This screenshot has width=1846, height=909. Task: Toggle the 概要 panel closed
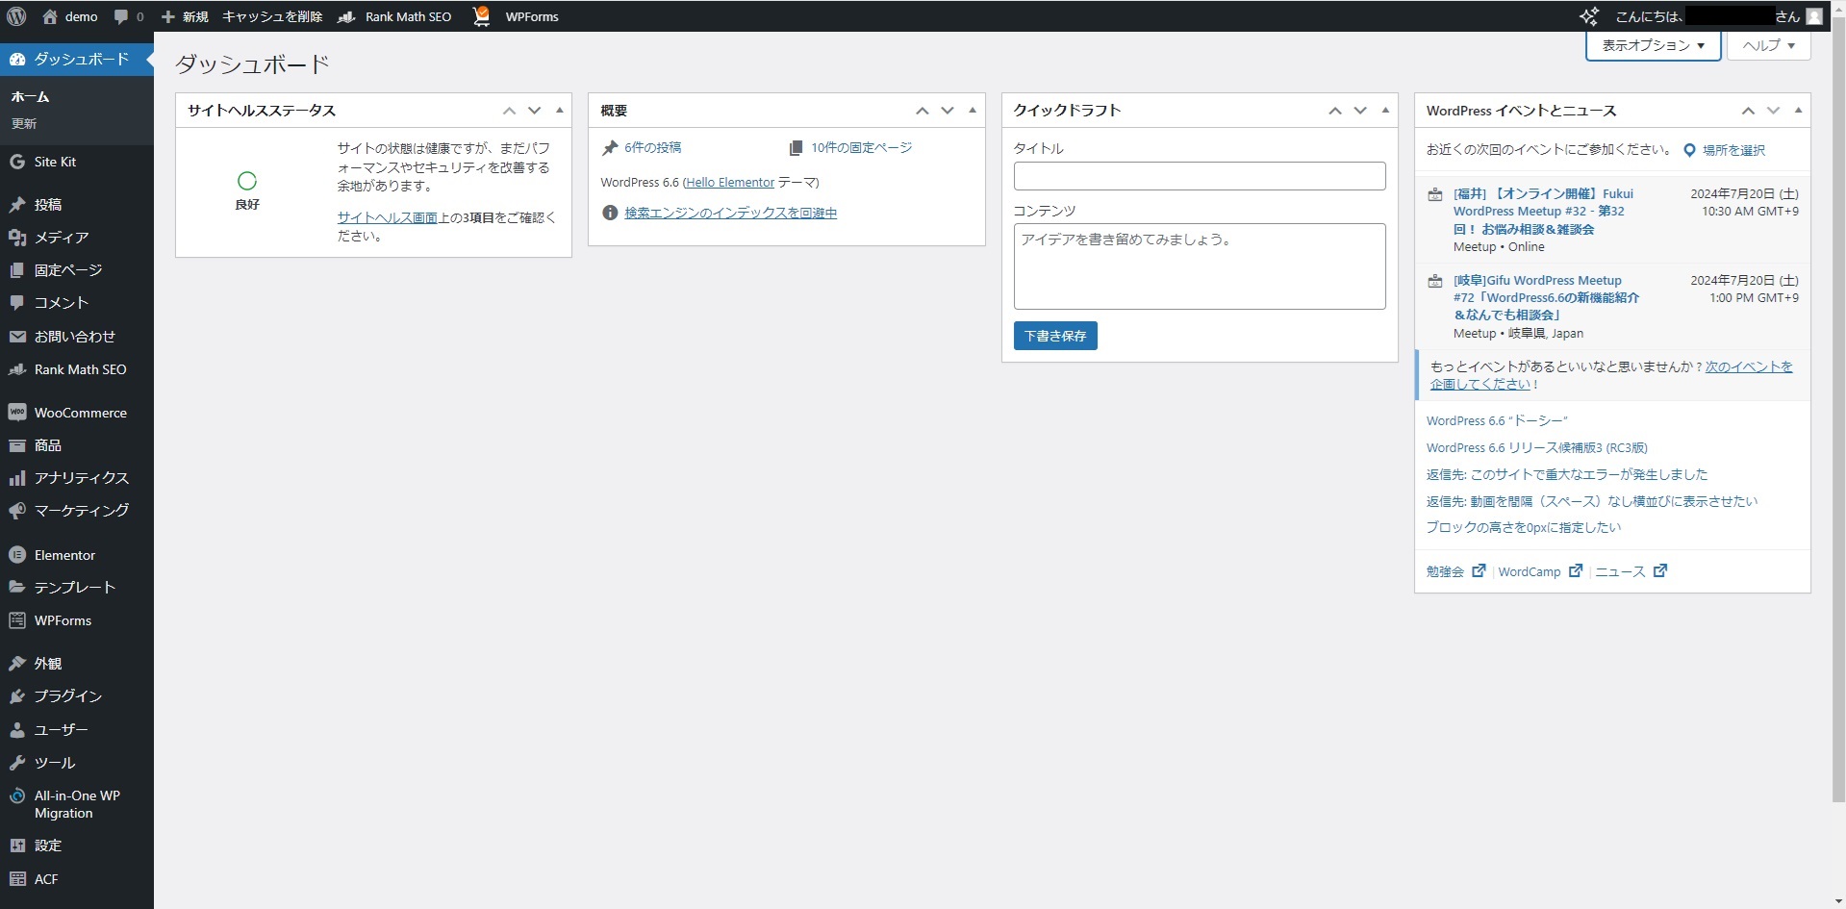tap(973, 111)
